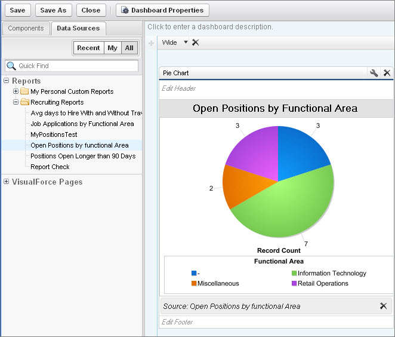
Task: Filter data sources by Recent
Action: 88,48
